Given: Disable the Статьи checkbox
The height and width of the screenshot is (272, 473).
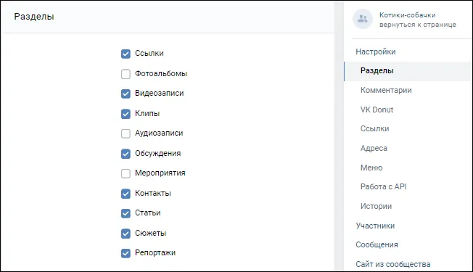Looking at the screenshot, I should [126, 213].
